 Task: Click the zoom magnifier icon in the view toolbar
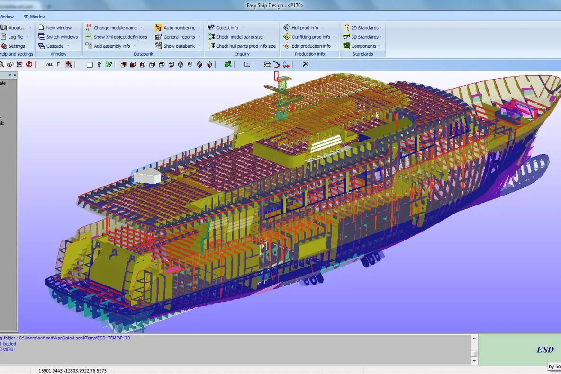coord(1,64)
